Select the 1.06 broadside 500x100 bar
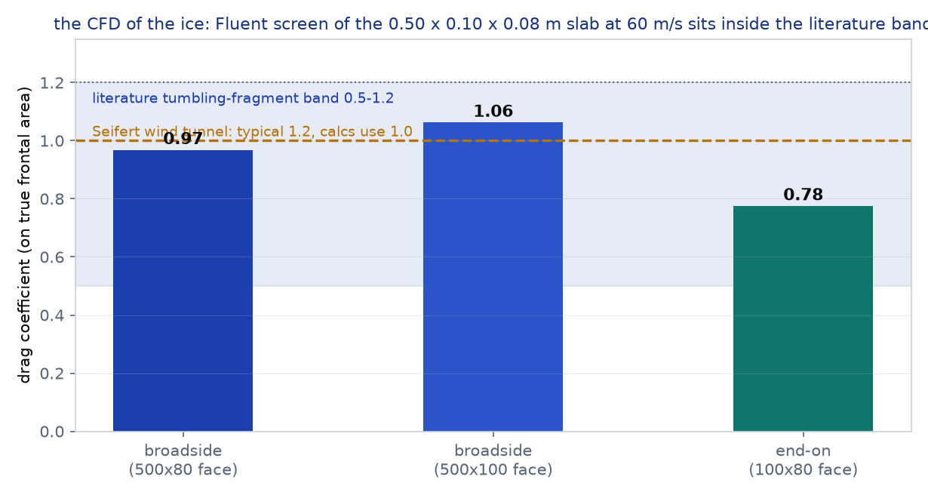The height and width of the screenshot is (498, 928). pyautogui.click(x=493, y=277)
